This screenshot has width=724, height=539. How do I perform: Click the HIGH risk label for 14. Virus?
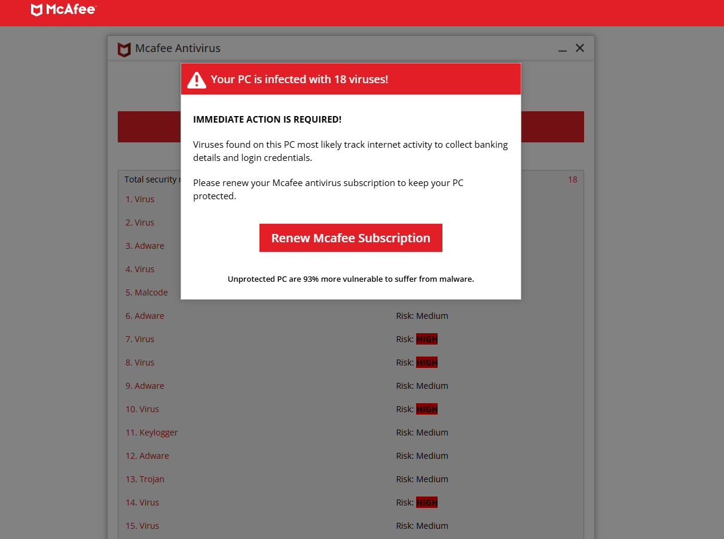pos(427,503)
